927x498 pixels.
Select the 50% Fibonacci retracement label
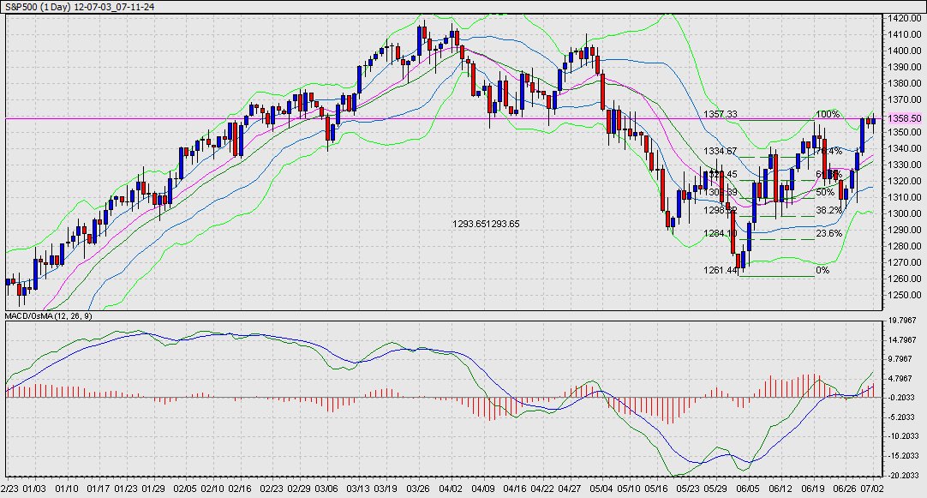click(x=824, y=193)
